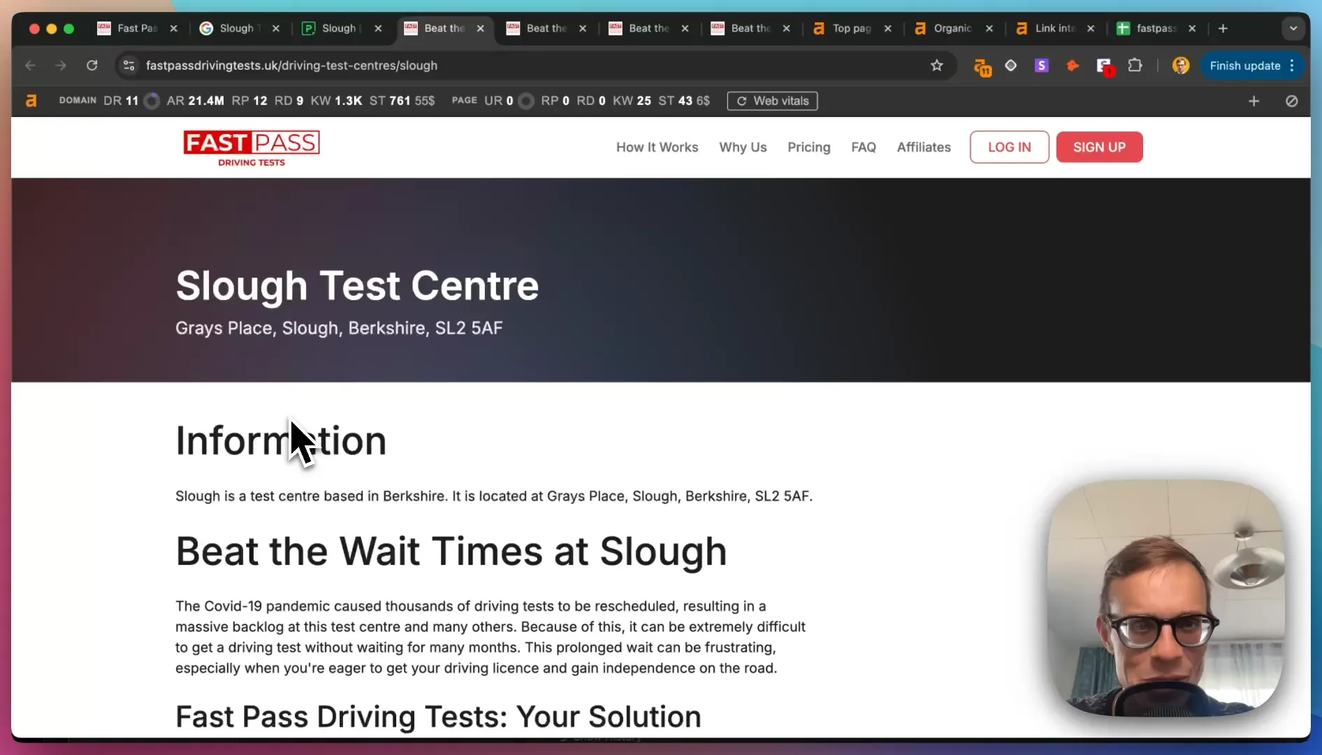Click the Fast Pass Driving Tests logo
1322x755 pixels.
point(252,148)
